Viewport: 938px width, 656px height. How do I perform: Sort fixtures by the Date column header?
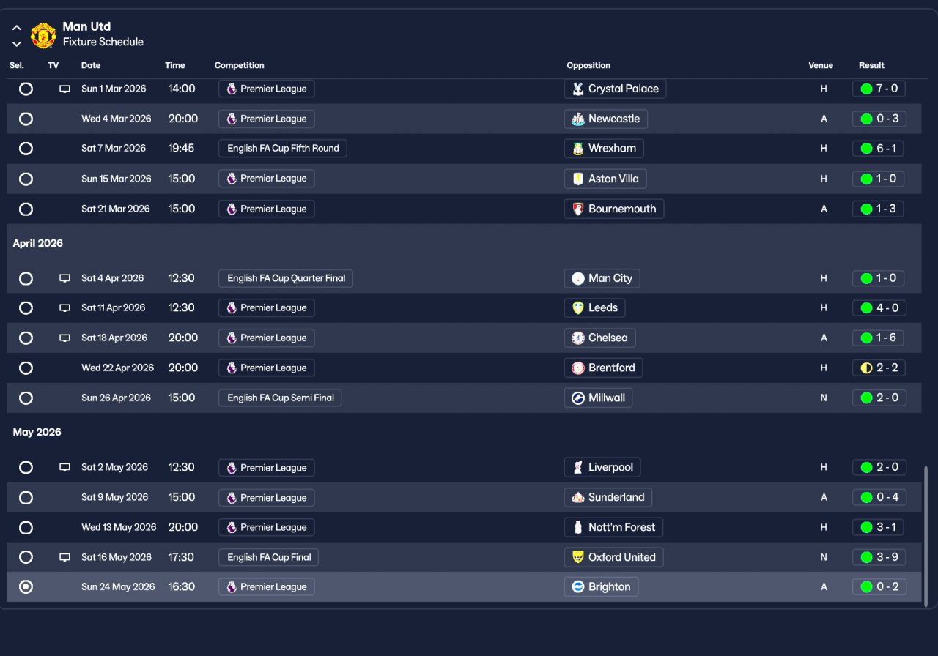(x=91, y=65)
